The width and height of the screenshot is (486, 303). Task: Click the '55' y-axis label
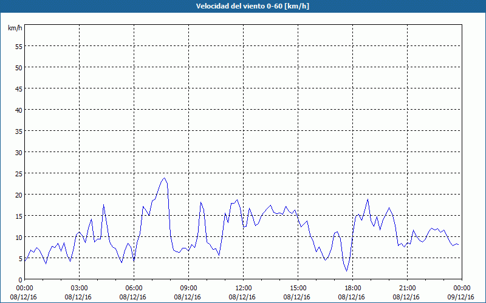[x=19, y=47]
